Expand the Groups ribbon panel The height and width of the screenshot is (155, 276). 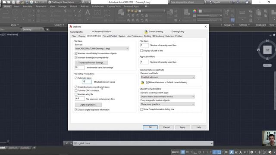tap(229, 25)
